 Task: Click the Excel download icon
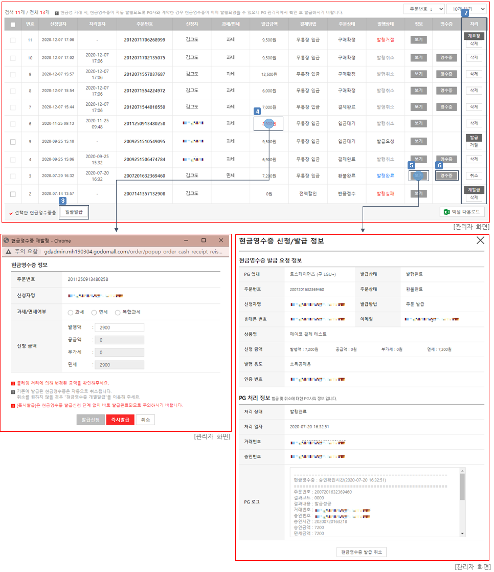click(446, 212)
